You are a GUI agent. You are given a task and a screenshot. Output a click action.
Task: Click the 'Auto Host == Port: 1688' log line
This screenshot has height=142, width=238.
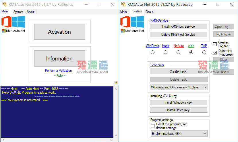(x=34, y=89)
